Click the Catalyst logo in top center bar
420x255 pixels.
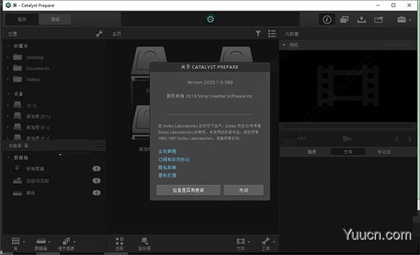coord(210,20)
